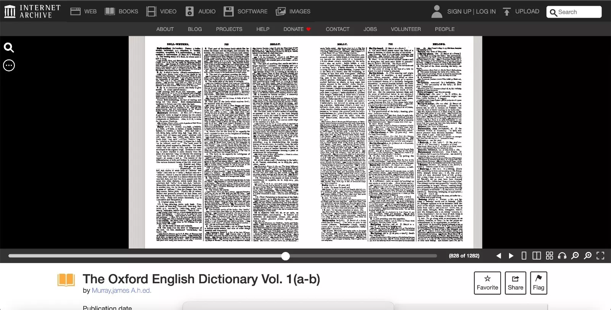611x310 pixels.
Task: Zoom in on the book
Action: tap(588, 256)
